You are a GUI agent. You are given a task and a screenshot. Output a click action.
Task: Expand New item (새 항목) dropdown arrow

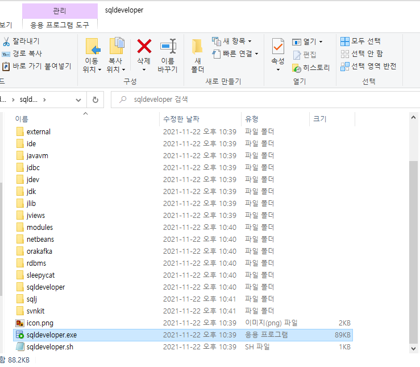[x=249, y=42]
